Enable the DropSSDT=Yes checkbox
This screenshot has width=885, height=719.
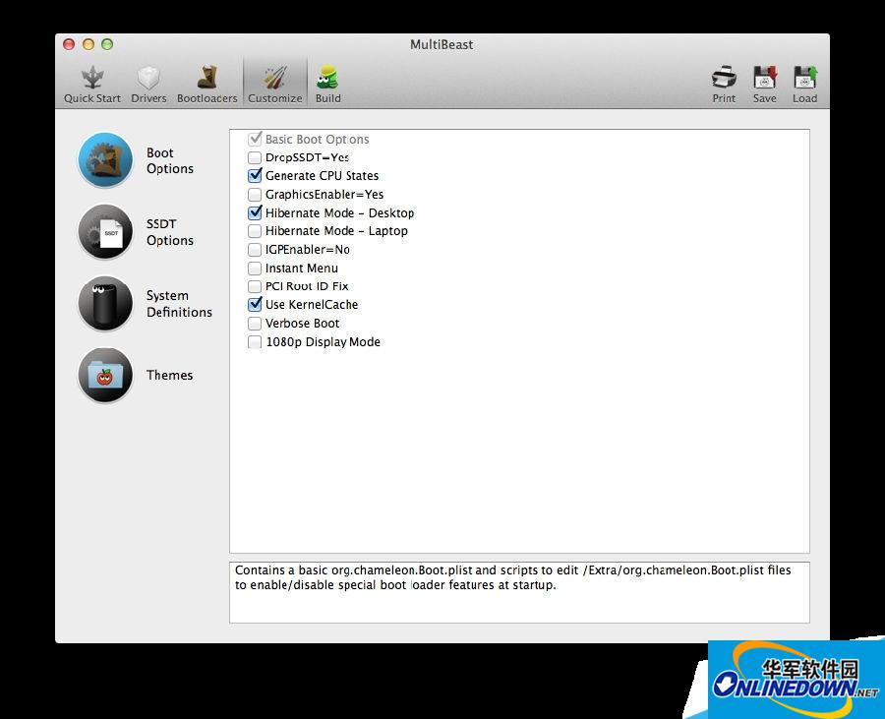click(x=256, y=157)
